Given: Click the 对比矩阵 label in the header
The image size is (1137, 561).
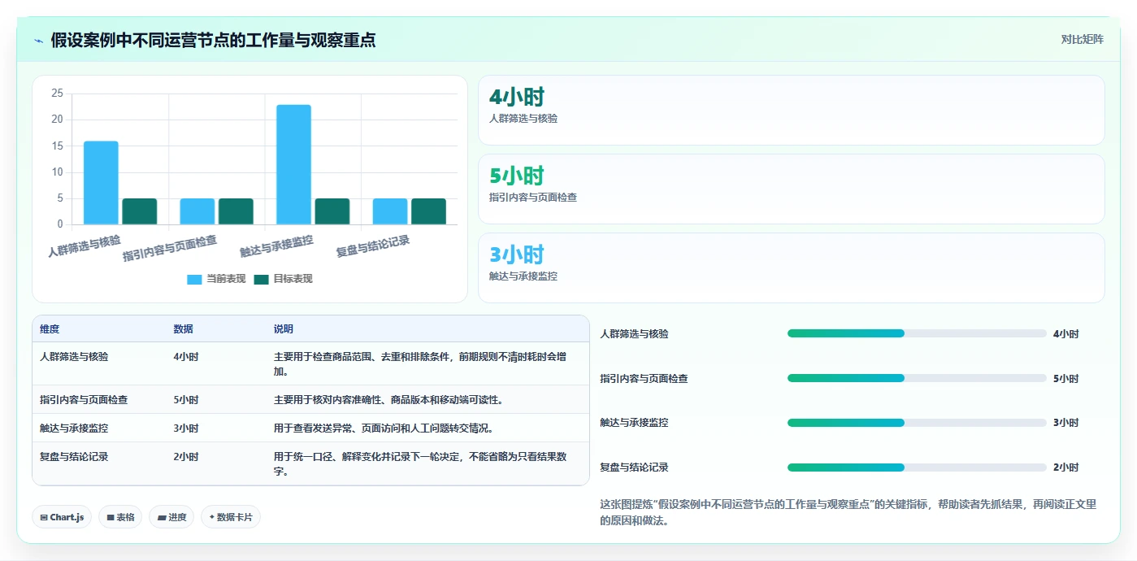Looking at the screenshot, I should [1082, 39].
